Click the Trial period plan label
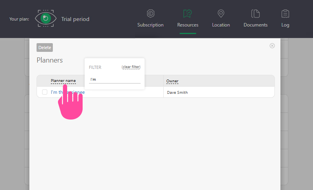The width and height of the screenshot is (313, 190). (x=75, y=19)
